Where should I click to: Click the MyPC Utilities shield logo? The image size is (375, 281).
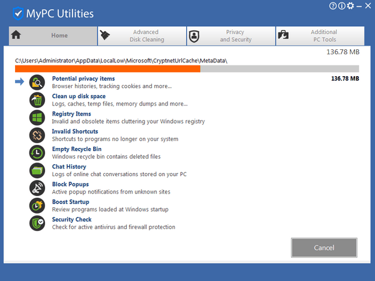19,13
